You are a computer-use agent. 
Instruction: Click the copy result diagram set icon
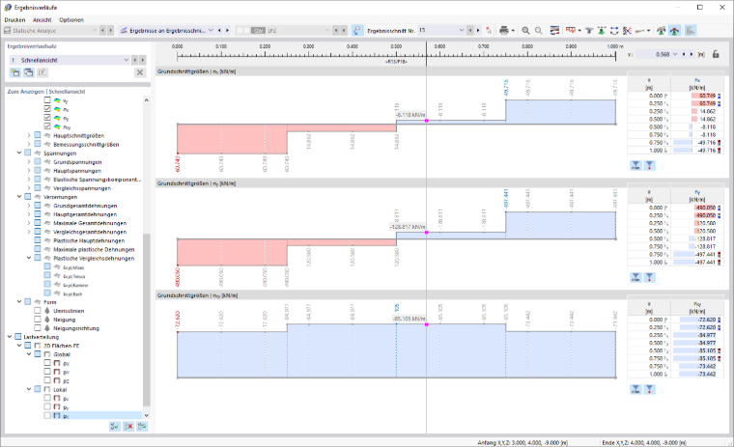(29, 72)
